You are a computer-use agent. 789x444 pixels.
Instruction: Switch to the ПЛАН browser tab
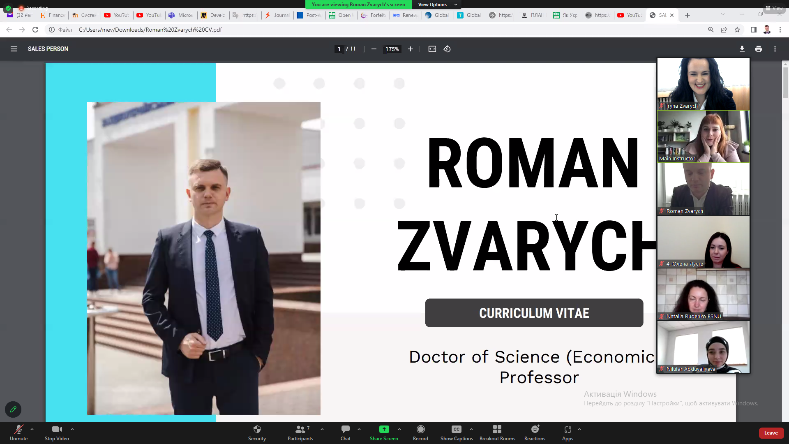[533, 15]
